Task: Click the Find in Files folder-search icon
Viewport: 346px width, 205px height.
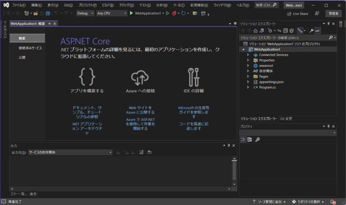Action: click(195, 13)
